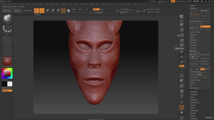Open the MatCap Red Wax material selector
214x120 pixels.
(7, 62)
